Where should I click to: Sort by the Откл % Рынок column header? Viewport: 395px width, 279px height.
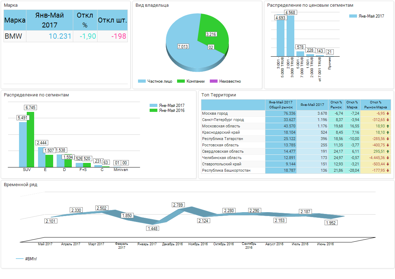pyautogui.click(x=336, y=104)
